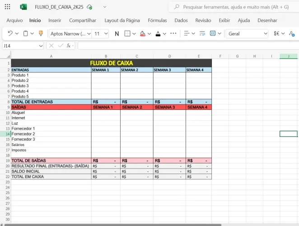This screenshot has width=299, height=226.
Task: Expand the Undo dropdown arrow
Action: pos(17,33)
